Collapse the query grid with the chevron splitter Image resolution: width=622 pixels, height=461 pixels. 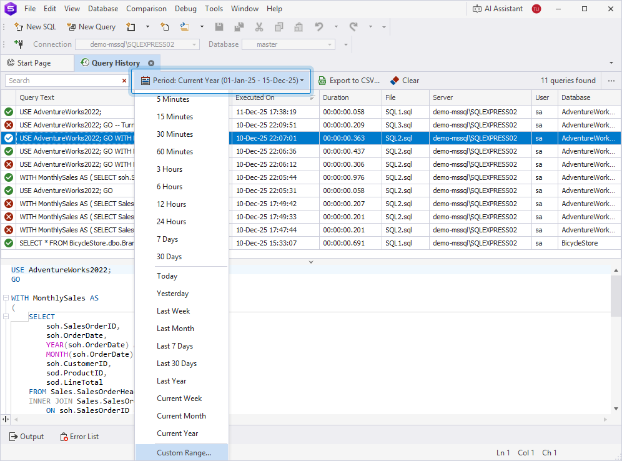click(311, 262)
